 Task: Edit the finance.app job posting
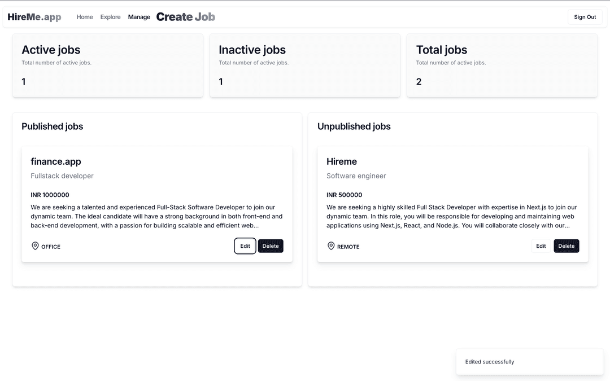(x=245, y=246)
